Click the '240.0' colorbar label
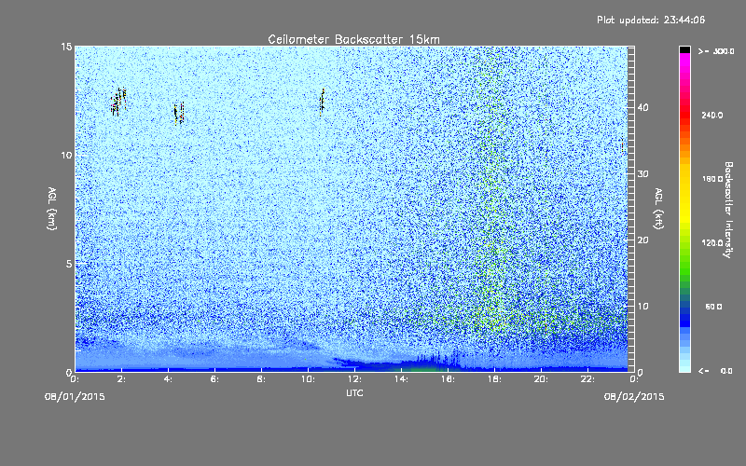 712,116
